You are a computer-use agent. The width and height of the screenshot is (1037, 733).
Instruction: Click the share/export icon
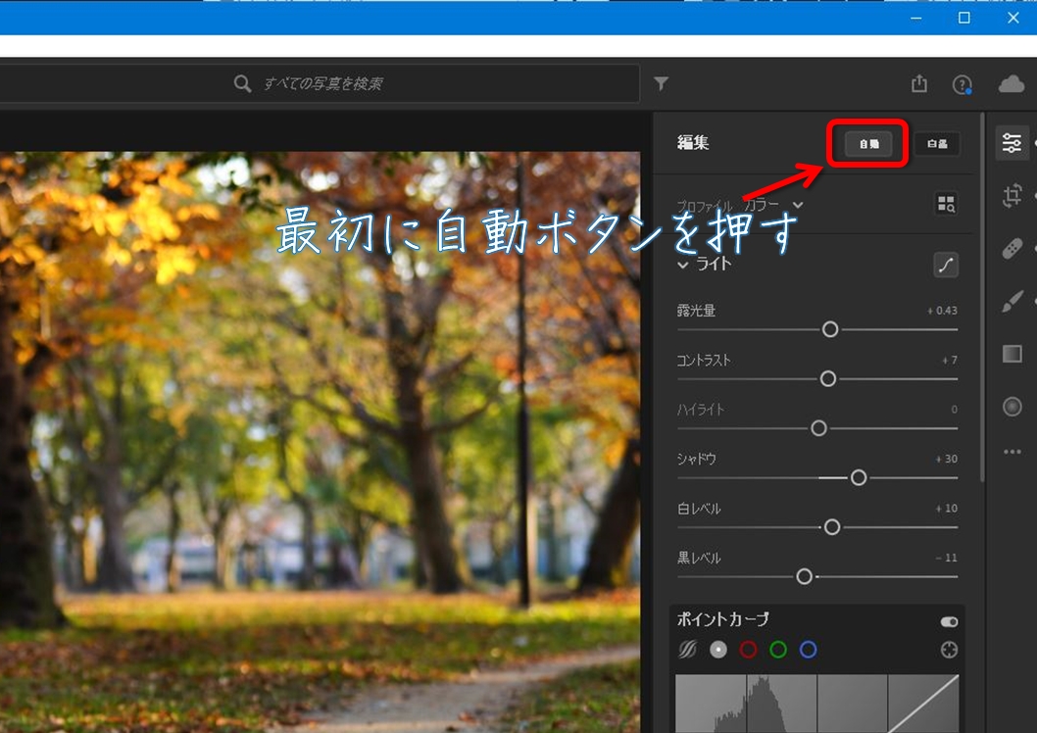coord(918,84)
